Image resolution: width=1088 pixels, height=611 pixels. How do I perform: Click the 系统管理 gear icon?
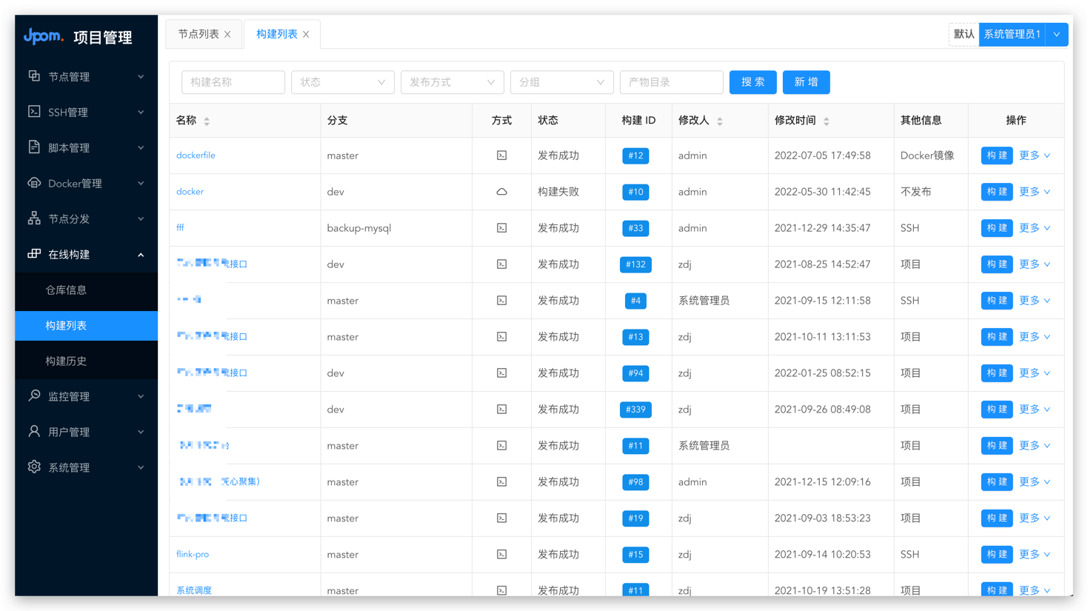tap(34, 467)
